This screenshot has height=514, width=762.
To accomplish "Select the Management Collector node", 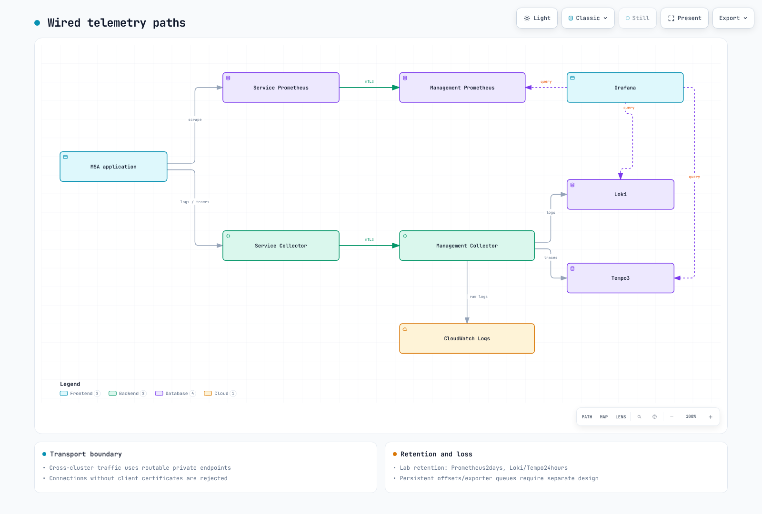I will click(467, 246).
